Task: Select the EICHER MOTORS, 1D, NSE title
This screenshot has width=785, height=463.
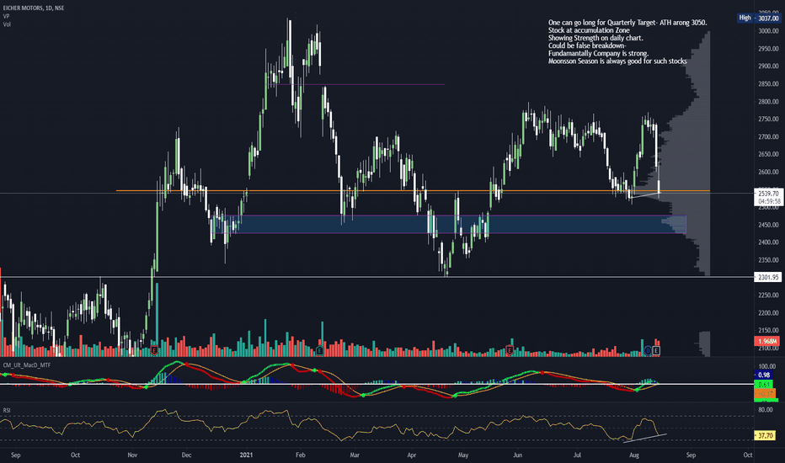Action: point(34,8)
